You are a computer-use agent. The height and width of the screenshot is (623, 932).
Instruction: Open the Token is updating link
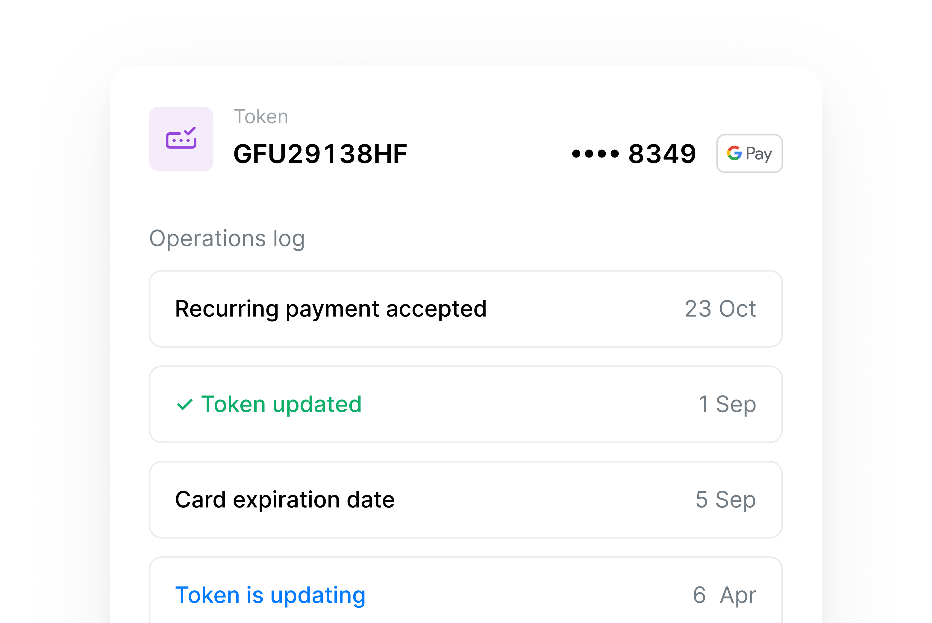click(271, 595)
